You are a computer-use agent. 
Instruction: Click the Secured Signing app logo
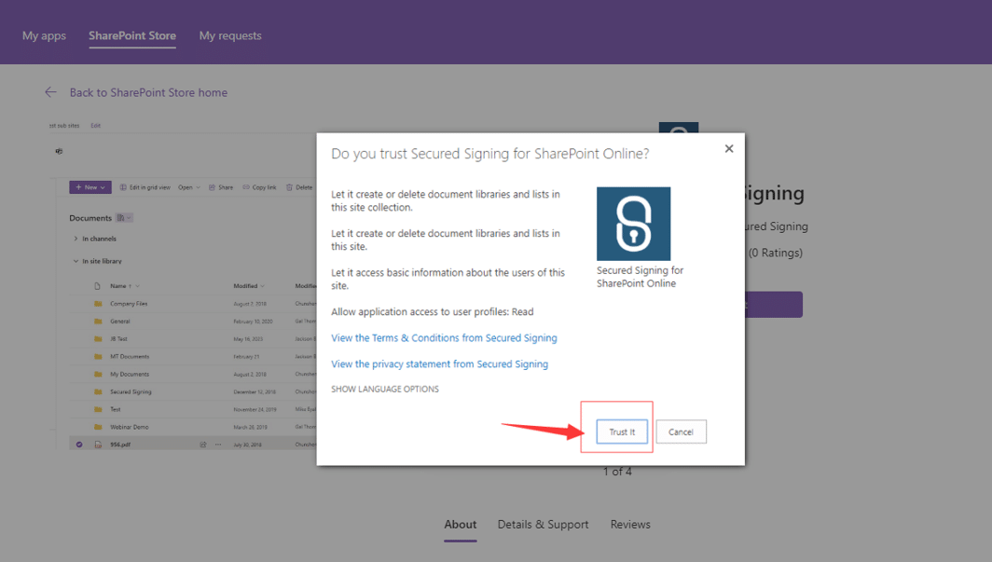634,224
